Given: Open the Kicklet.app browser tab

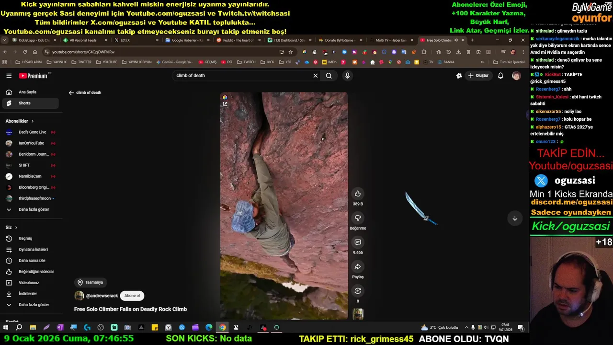Looking at the screenshot, I should [34, 40].
